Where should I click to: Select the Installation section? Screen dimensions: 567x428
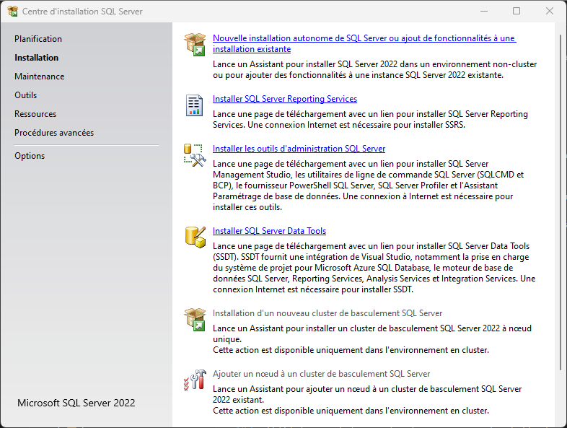(36, 58)
